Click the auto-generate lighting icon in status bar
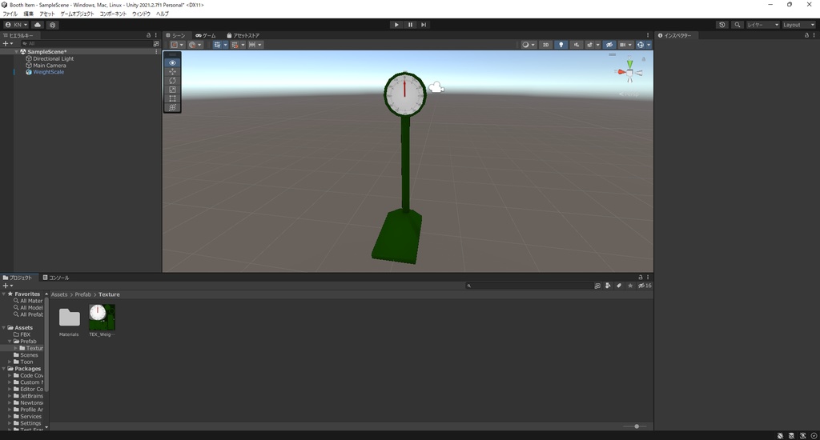The image size is (820, 440). pos(802,435)
